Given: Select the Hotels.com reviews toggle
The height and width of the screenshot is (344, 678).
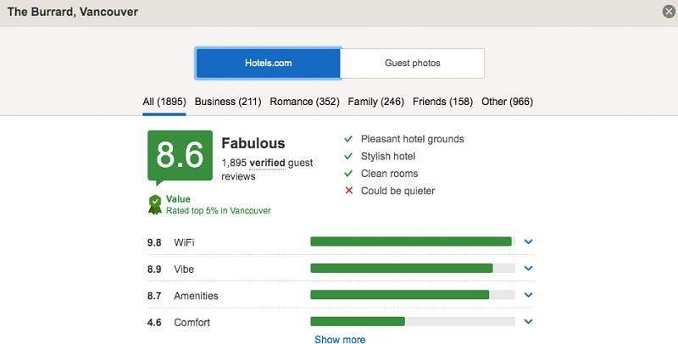Looking at the screenshot, I should pos(268,63).
